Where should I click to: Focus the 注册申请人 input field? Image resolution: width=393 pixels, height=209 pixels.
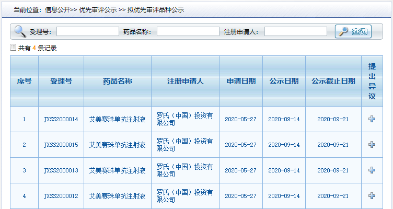pos(295,31)
